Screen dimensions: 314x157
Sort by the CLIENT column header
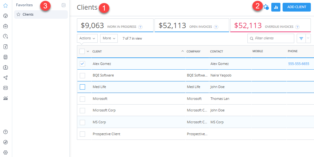(97, 51)
